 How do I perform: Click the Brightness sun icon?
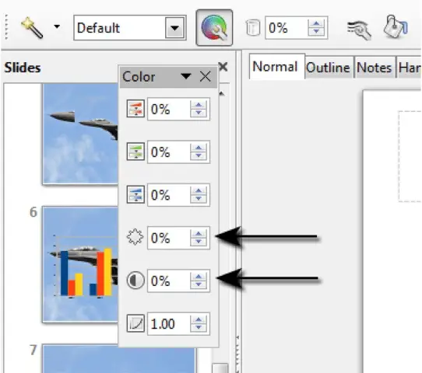[x=135, y=237]
